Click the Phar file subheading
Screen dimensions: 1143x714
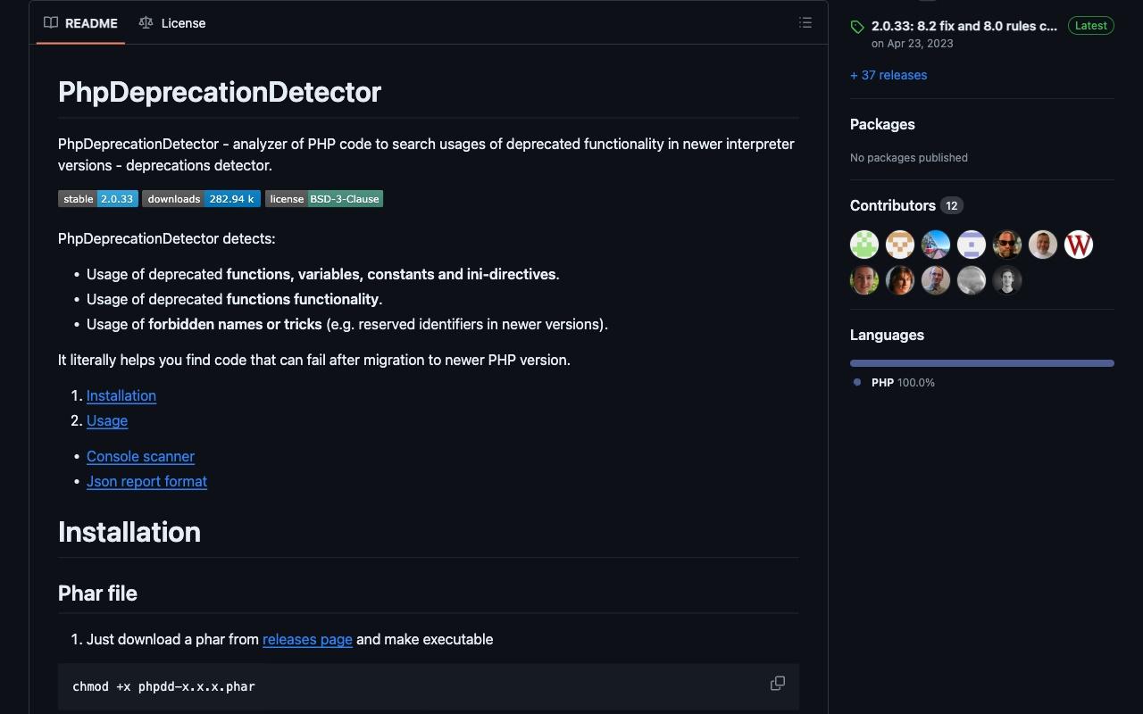click(x=97, y=594)
